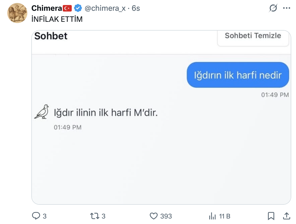Click the İNFİLAK ETTİM tweet text
The width and height of the screenshot is (296, 224).
[57, 19]
